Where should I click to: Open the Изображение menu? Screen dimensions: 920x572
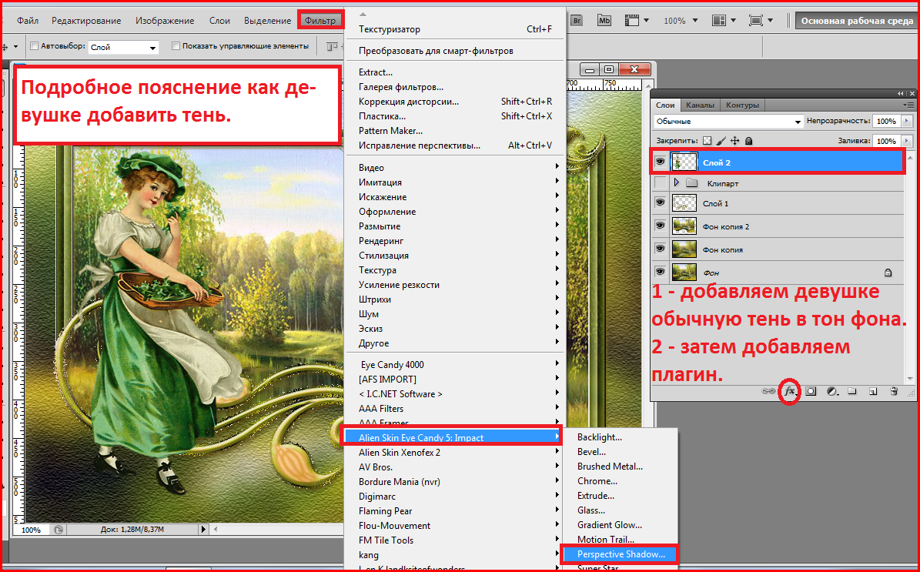pyautogui.click(x=165, y=21)
